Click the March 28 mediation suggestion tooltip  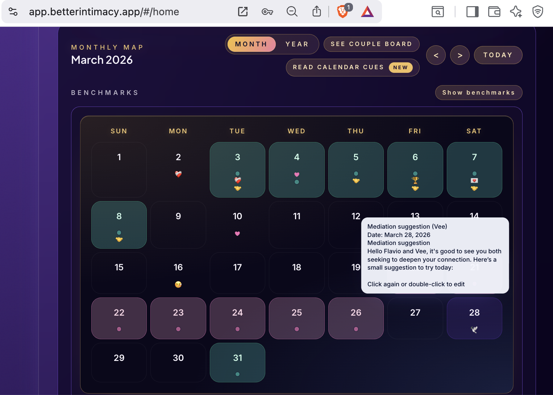tap(434, 255)
